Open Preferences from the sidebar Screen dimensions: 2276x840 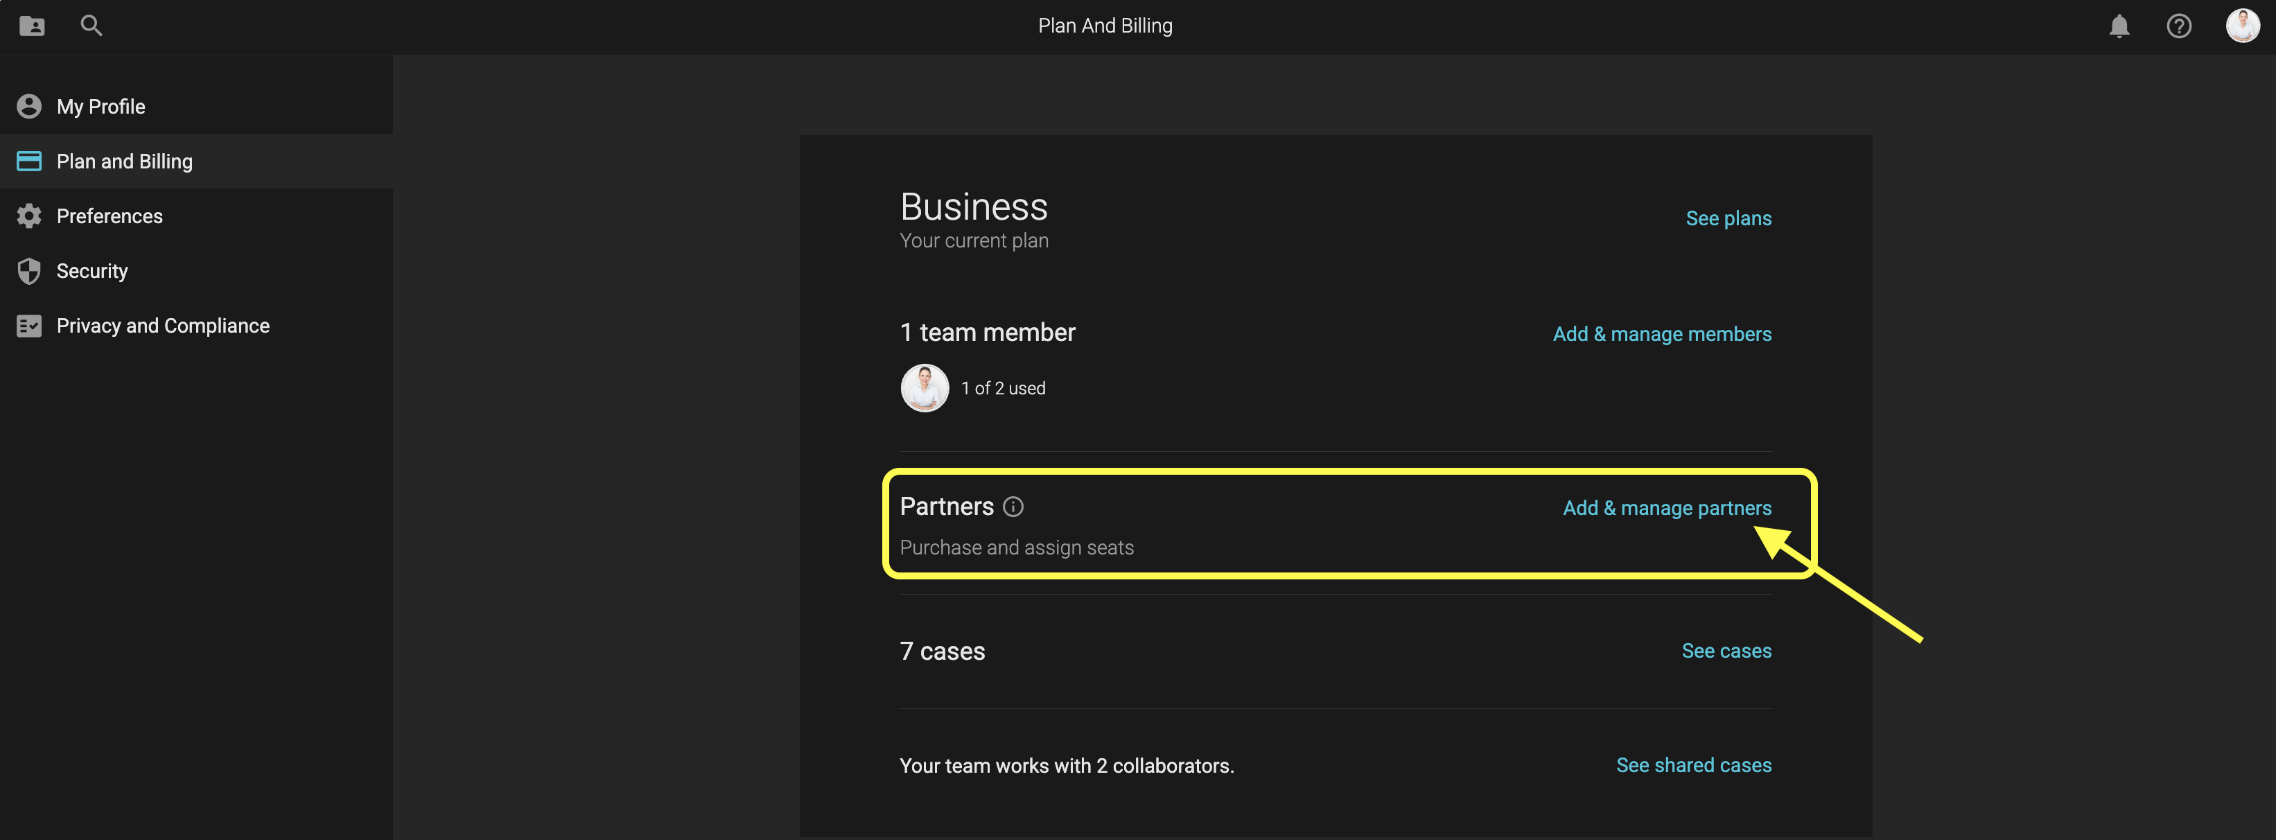(x=196, y=216)
